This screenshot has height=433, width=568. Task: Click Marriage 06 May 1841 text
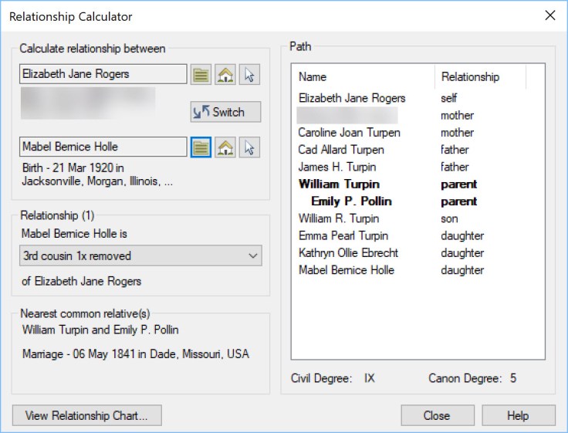tap(136, 354)
